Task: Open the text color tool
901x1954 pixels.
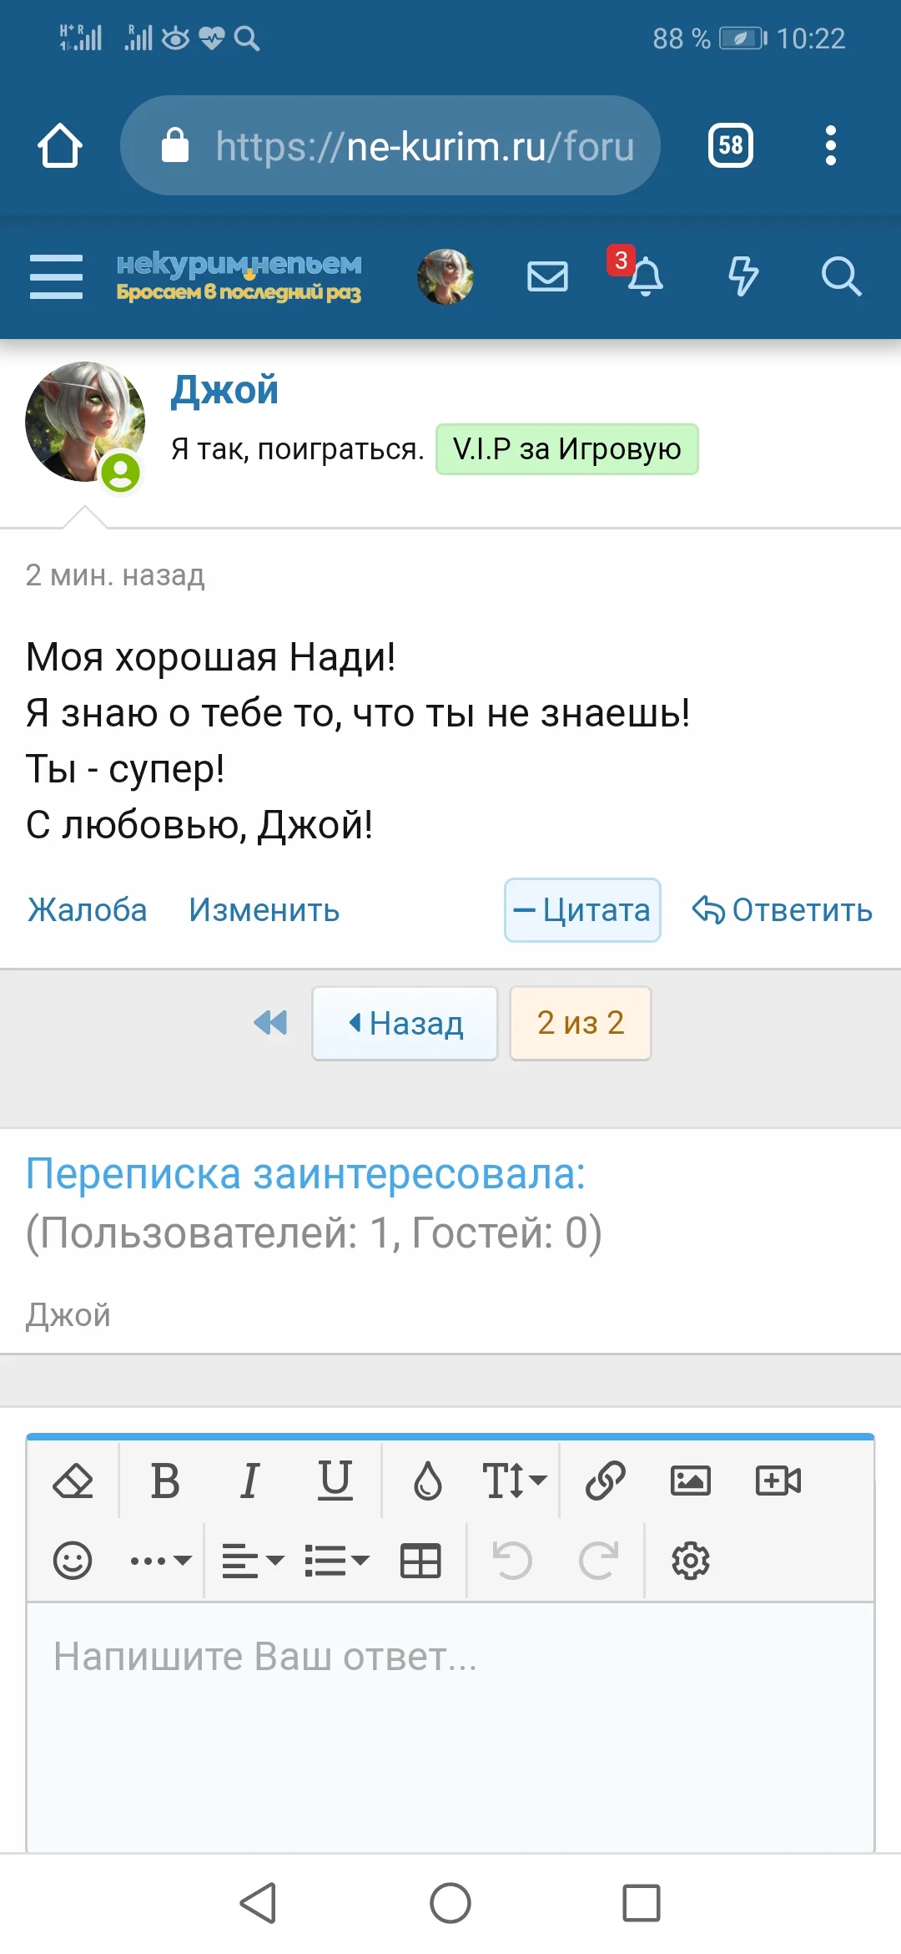Action: [427, 1481]
